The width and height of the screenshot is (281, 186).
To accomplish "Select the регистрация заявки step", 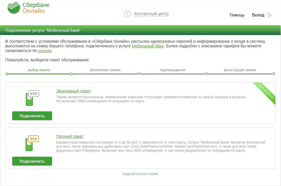I will point(240,70).
